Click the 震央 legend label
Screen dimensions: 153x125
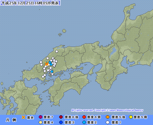30,117
